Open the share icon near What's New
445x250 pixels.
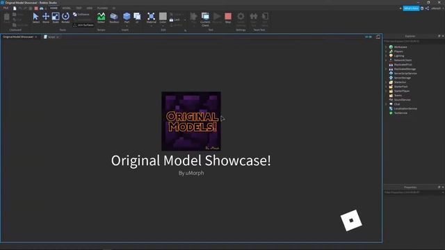tap(427, 8)
